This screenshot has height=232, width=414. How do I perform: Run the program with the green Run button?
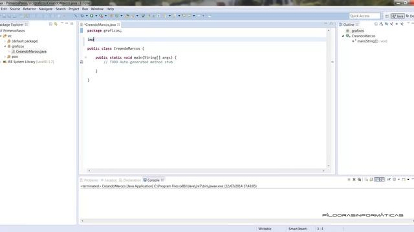(91, 15)
